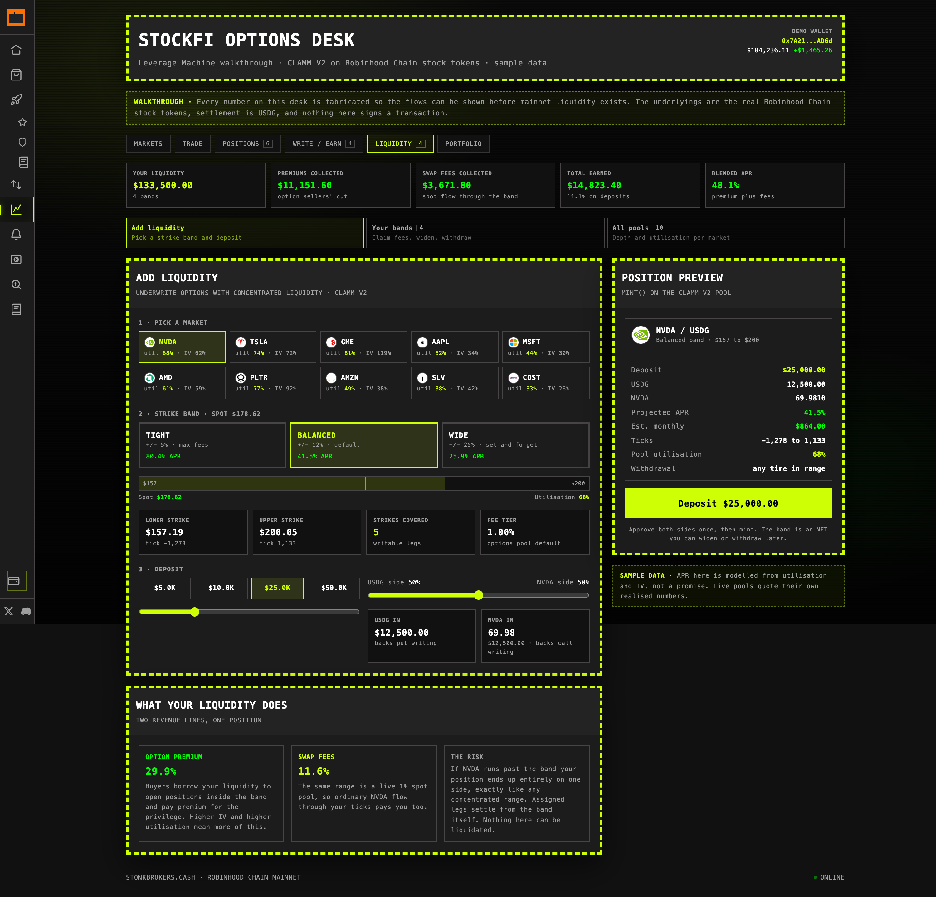Click the $157 to $200 strike range bar

pyautogui.click(x=364, y=483)
